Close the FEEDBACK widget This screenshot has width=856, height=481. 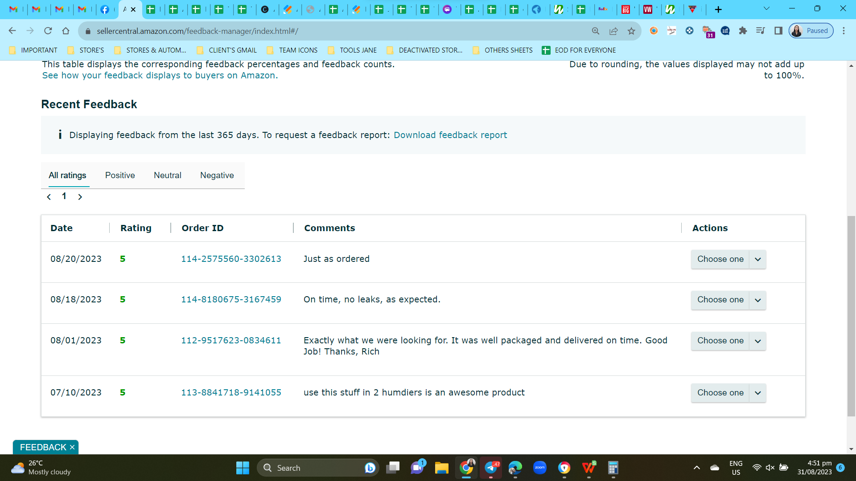pos(72,447)
